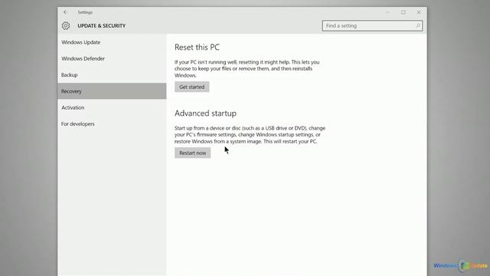Screen dimensions: 490x276
Task: Click the Settings title bar label
Action: (x=85, y=12)
